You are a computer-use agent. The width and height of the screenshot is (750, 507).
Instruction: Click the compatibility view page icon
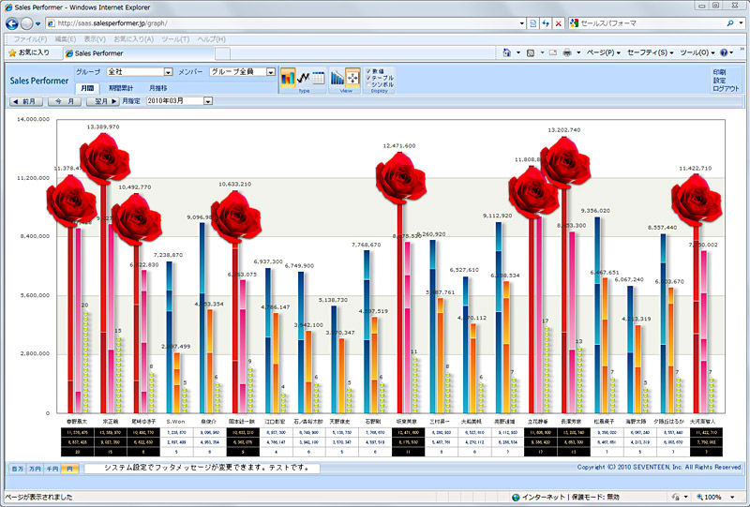[x=532, y=22]
